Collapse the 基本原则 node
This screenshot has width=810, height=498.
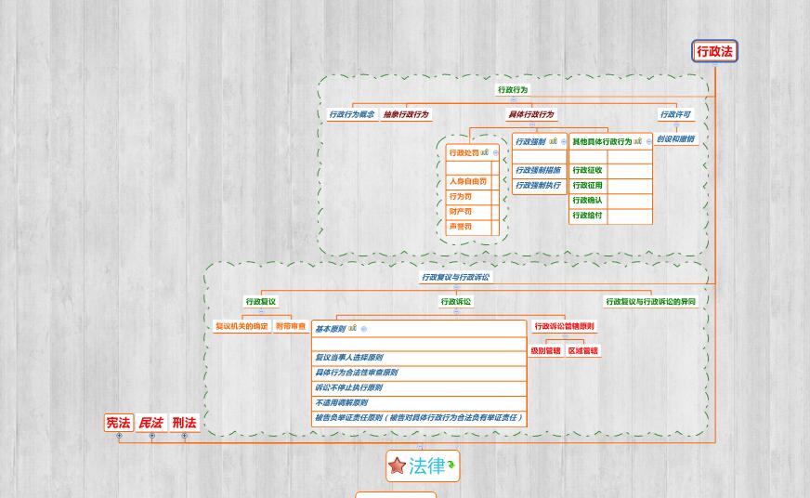pos(364,329)
